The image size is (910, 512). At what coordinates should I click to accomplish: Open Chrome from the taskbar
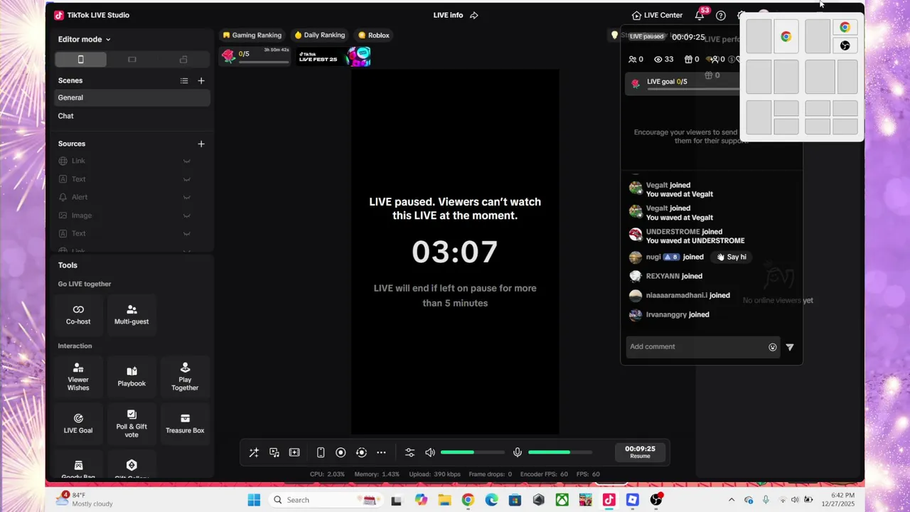click(x=468, y=500)
